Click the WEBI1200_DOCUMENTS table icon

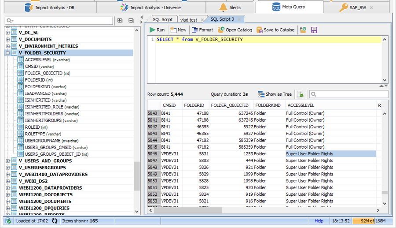14,201
